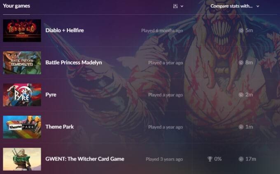Click the Diablo + Hellfire cover thumbnail
Viewport: 280px width, 174px height.
(22, 31)
